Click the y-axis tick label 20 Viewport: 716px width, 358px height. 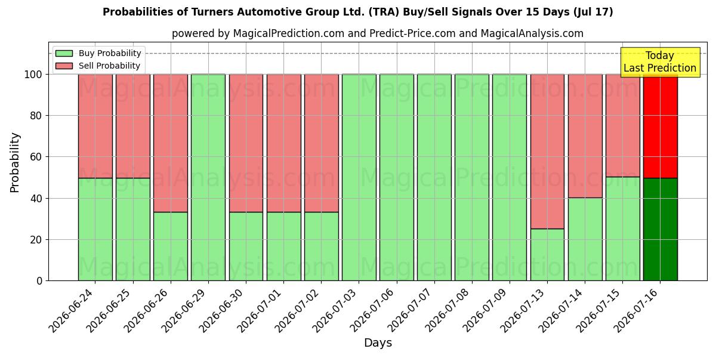(x=36, y=239)
